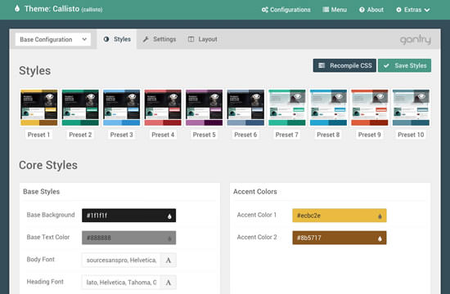Open color picker droplet for Base Background

169,216
